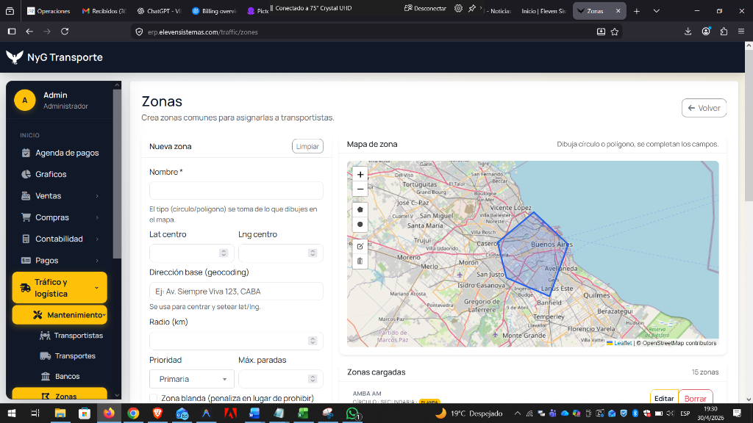Open the Prioridad dropdown
Image resolution: width=753 pixels, height=423 pixels.
click(x=192, y=379)
